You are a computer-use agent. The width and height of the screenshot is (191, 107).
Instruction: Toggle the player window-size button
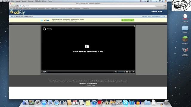pos(127,72)
